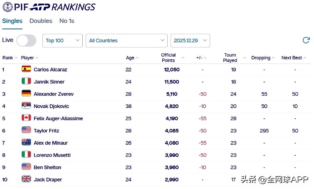The width and height of the screenshot is (314, 189).
Task: Click the PIF ATP Rankings logo
Action: pyautogui.click(x=49, y=7)
